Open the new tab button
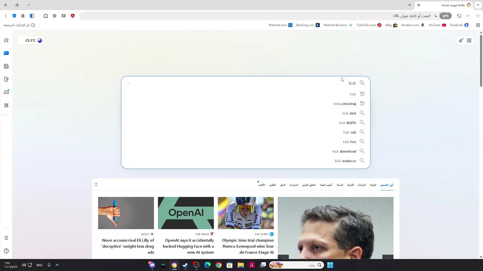This screenshot has width=483, height=271. pos(409,5)
